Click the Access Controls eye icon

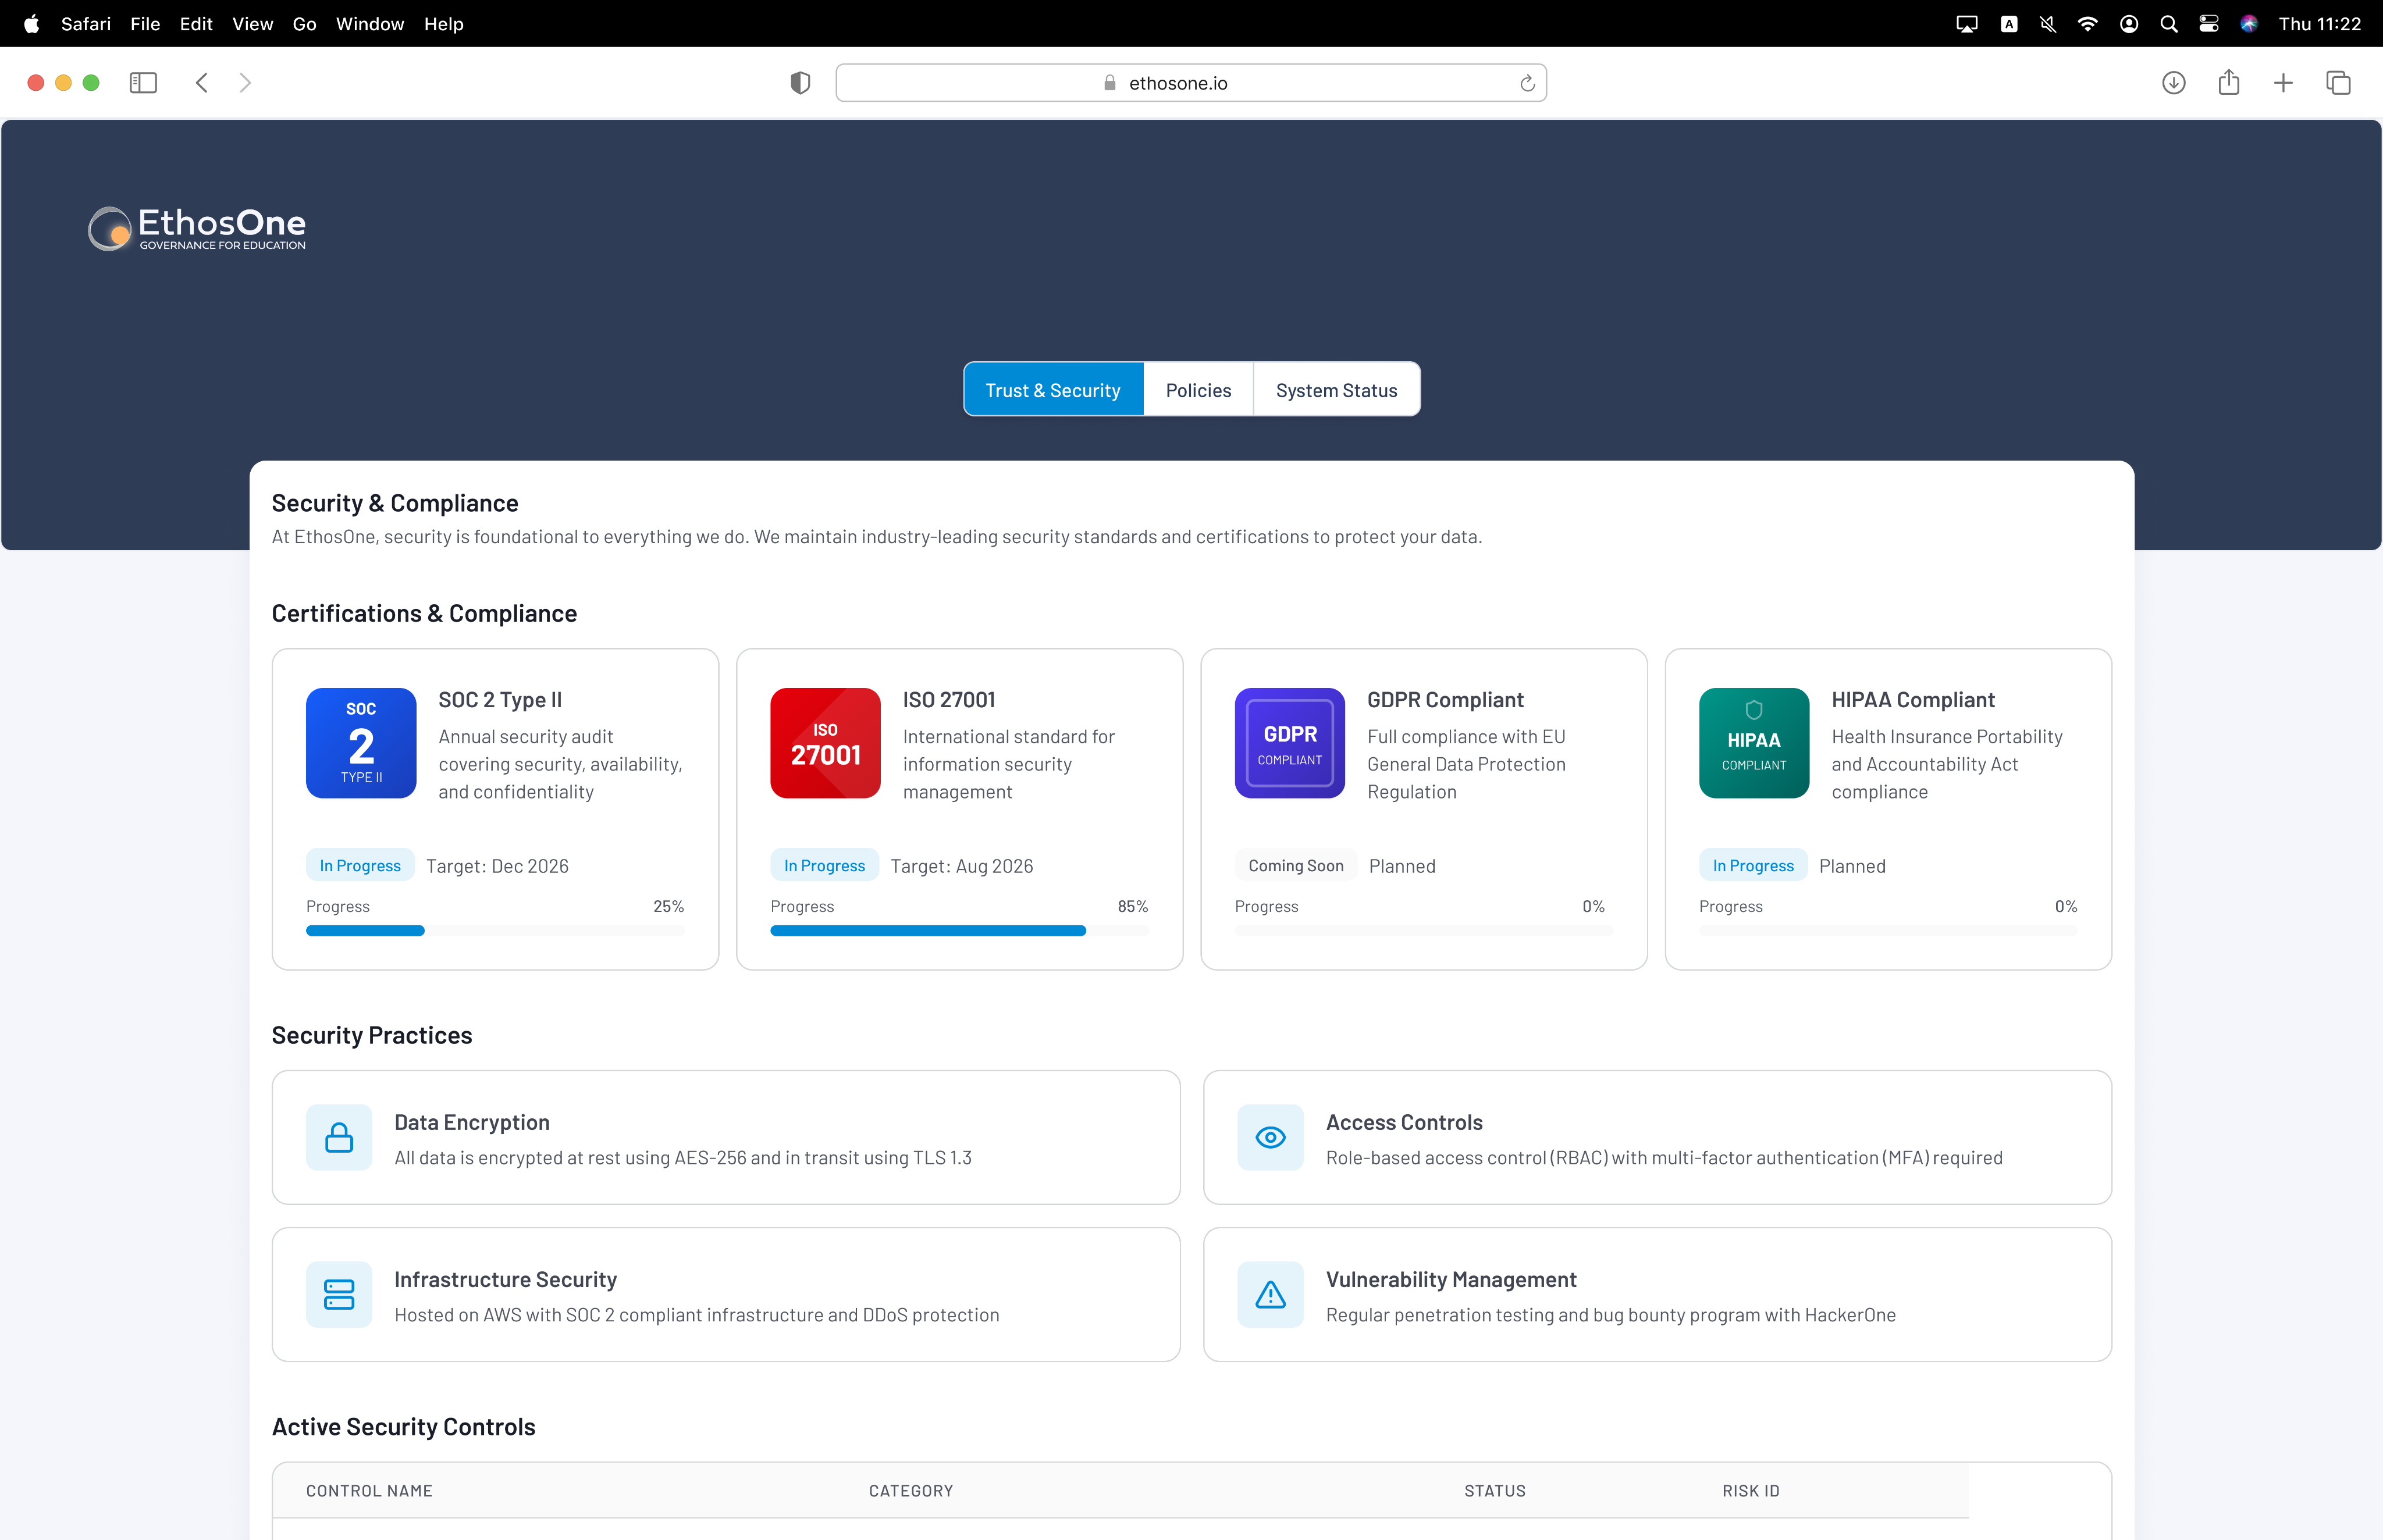click(x=1271, y=1137)
